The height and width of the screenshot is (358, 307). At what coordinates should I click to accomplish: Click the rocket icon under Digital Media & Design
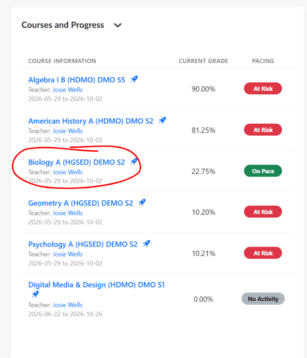click(x=35, y=294)
